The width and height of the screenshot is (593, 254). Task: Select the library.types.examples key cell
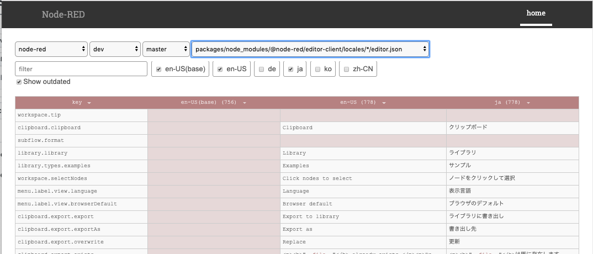81,166
